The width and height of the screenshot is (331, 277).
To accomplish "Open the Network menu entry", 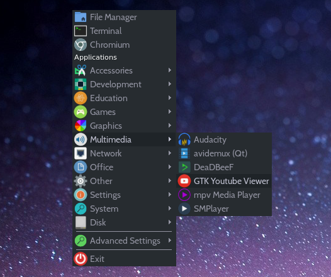I will coord(124,153).
